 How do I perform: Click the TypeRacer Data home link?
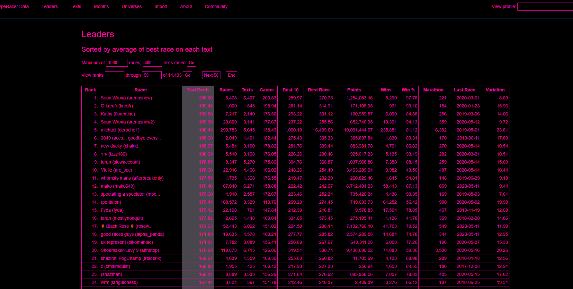point(14,6)
